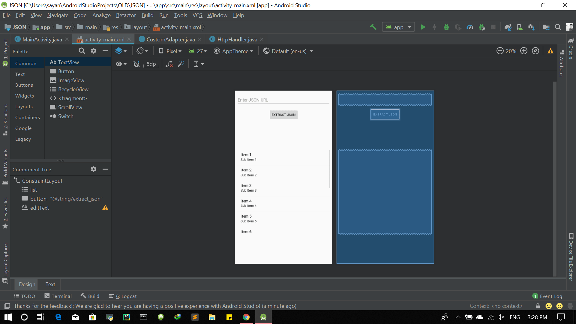576x324 pixels.
Task: Click Zoom In plus icon
Action: click(524, 51)
